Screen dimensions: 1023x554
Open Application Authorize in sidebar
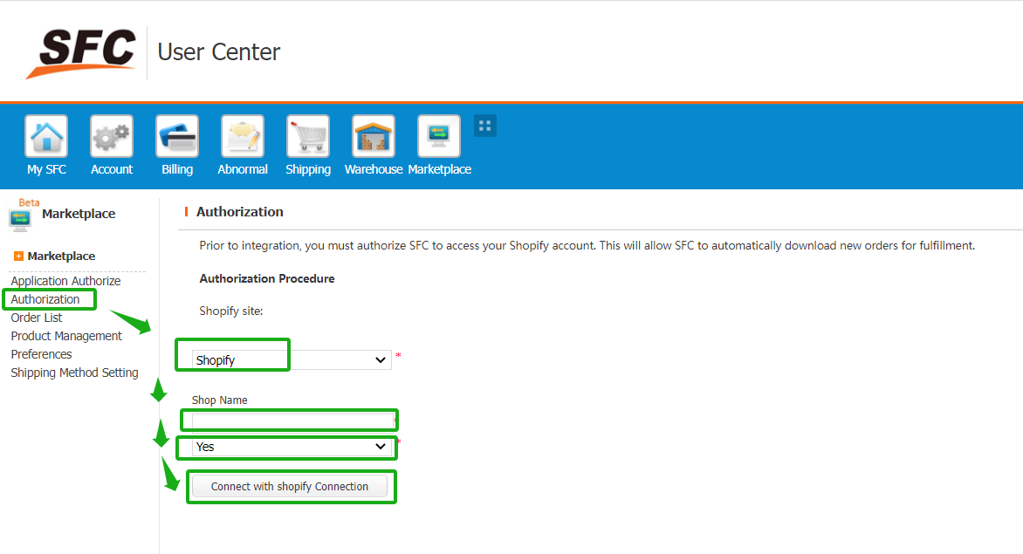pos(65,281)
